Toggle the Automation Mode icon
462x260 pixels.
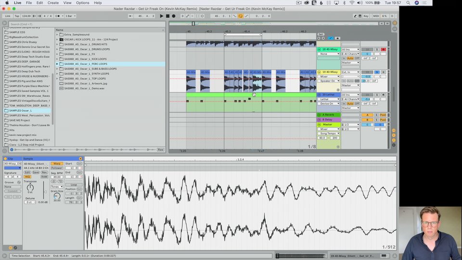click(330, 38)
